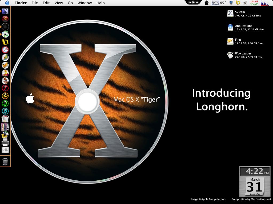The width and height of the screenshot is (273, 204).
Task: Skip to previous track in menu bar
Action: [190, 2]
